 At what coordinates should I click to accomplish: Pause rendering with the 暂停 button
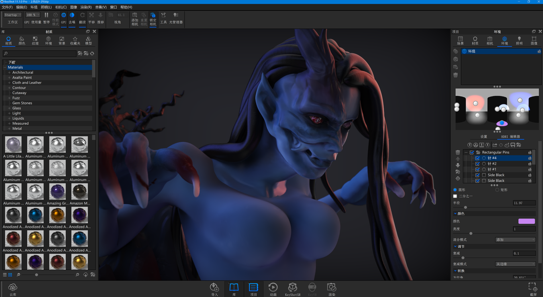[x=47, y=18]
